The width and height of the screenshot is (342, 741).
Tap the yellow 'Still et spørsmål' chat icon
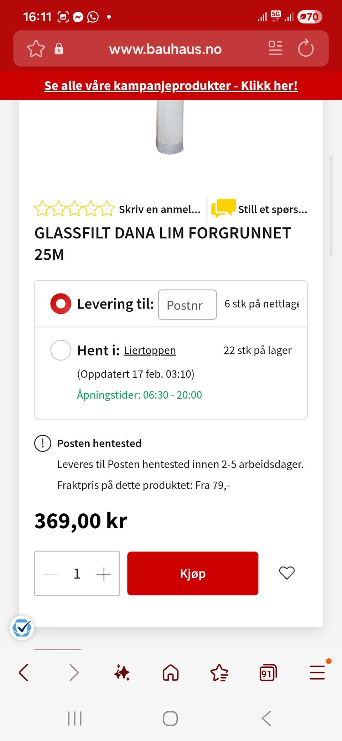pos(223,208)
